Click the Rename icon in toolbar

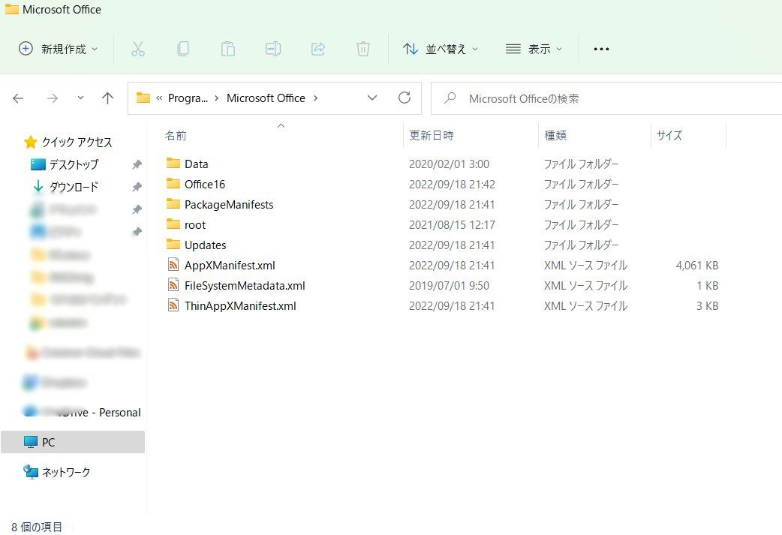point(273,49)
